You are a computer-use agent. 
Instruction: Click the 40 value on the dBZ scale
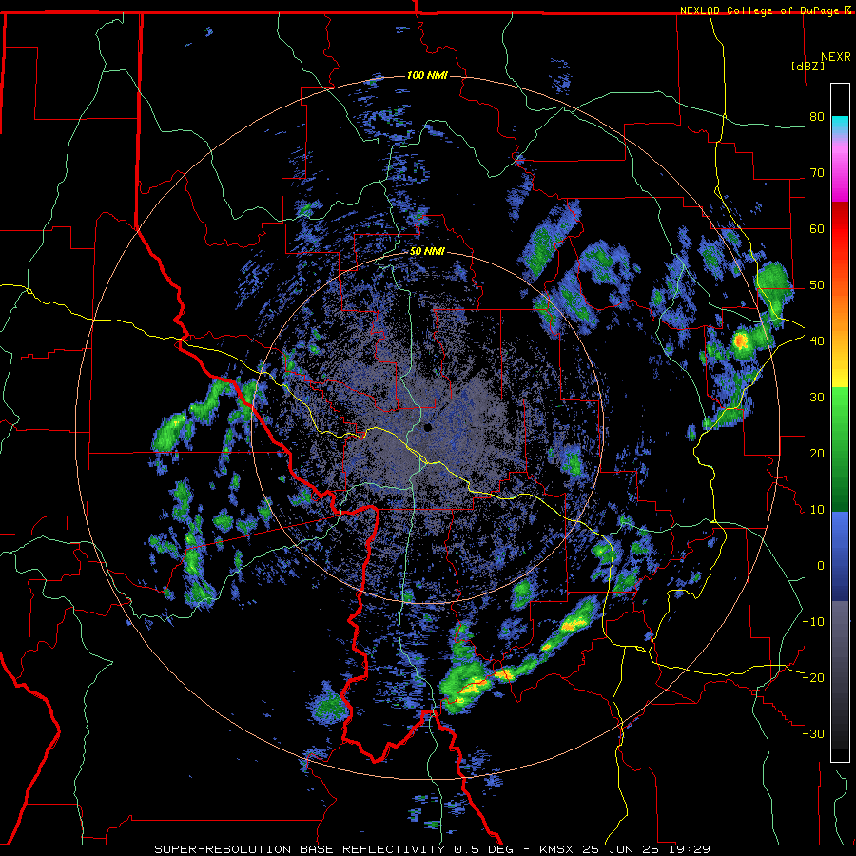click(817, 340)
